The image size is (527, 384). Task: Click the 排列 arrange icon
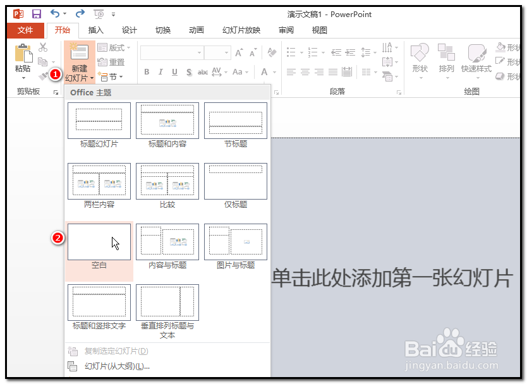446,53
